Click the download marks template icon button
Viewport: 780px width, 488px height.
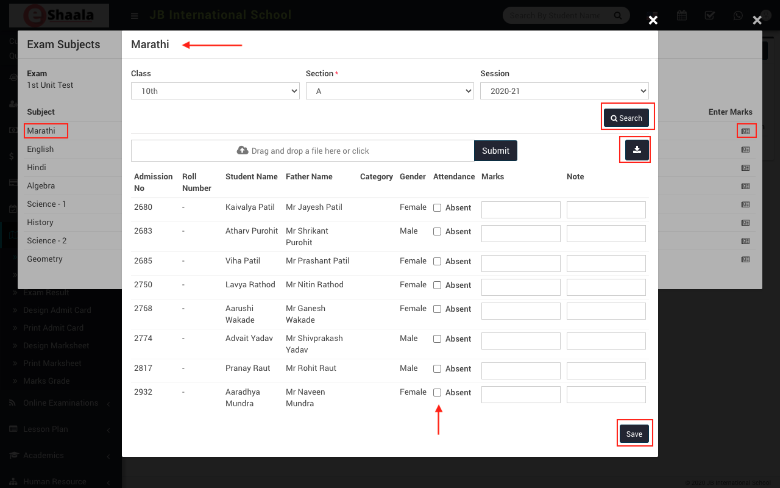[637, 150]
